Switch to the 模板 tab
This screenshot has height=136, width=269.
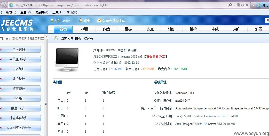pos(128,29)
